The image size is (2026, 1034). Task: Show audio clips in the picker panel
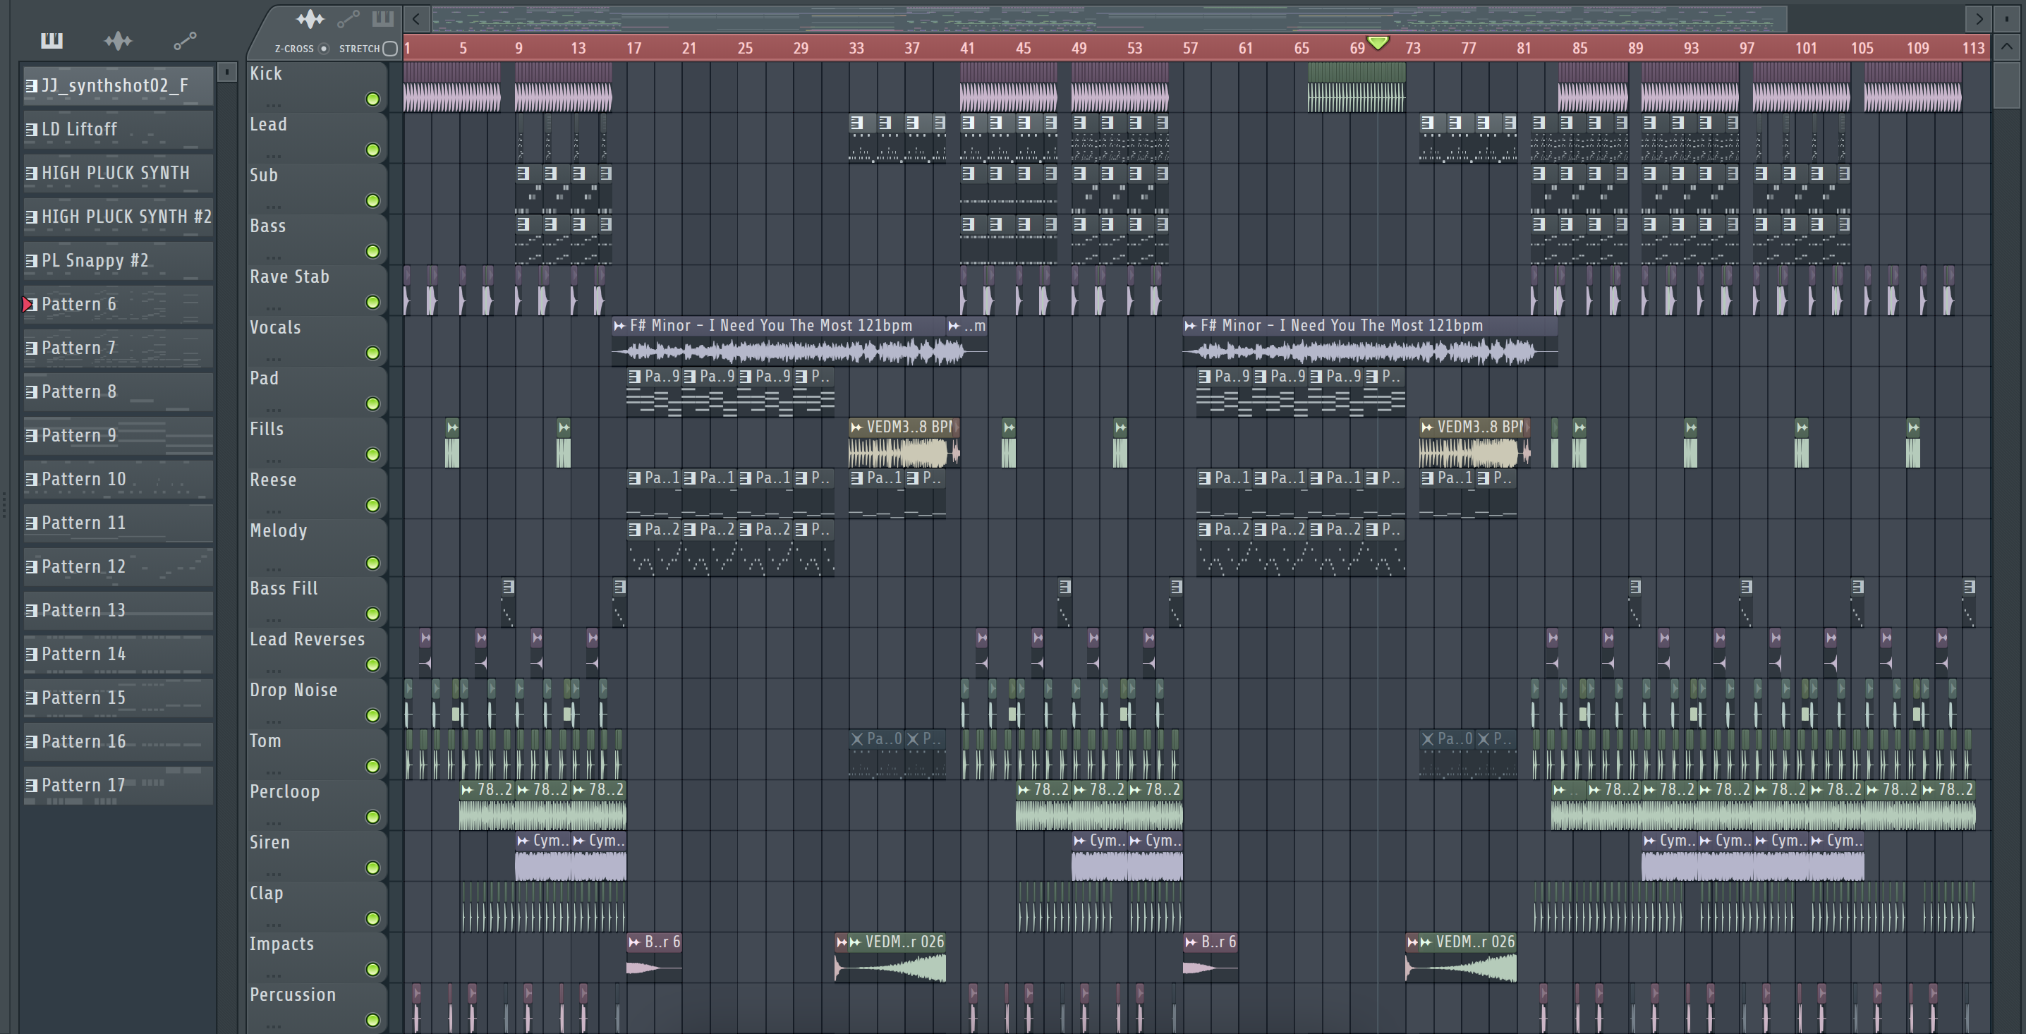coord(118,41)
